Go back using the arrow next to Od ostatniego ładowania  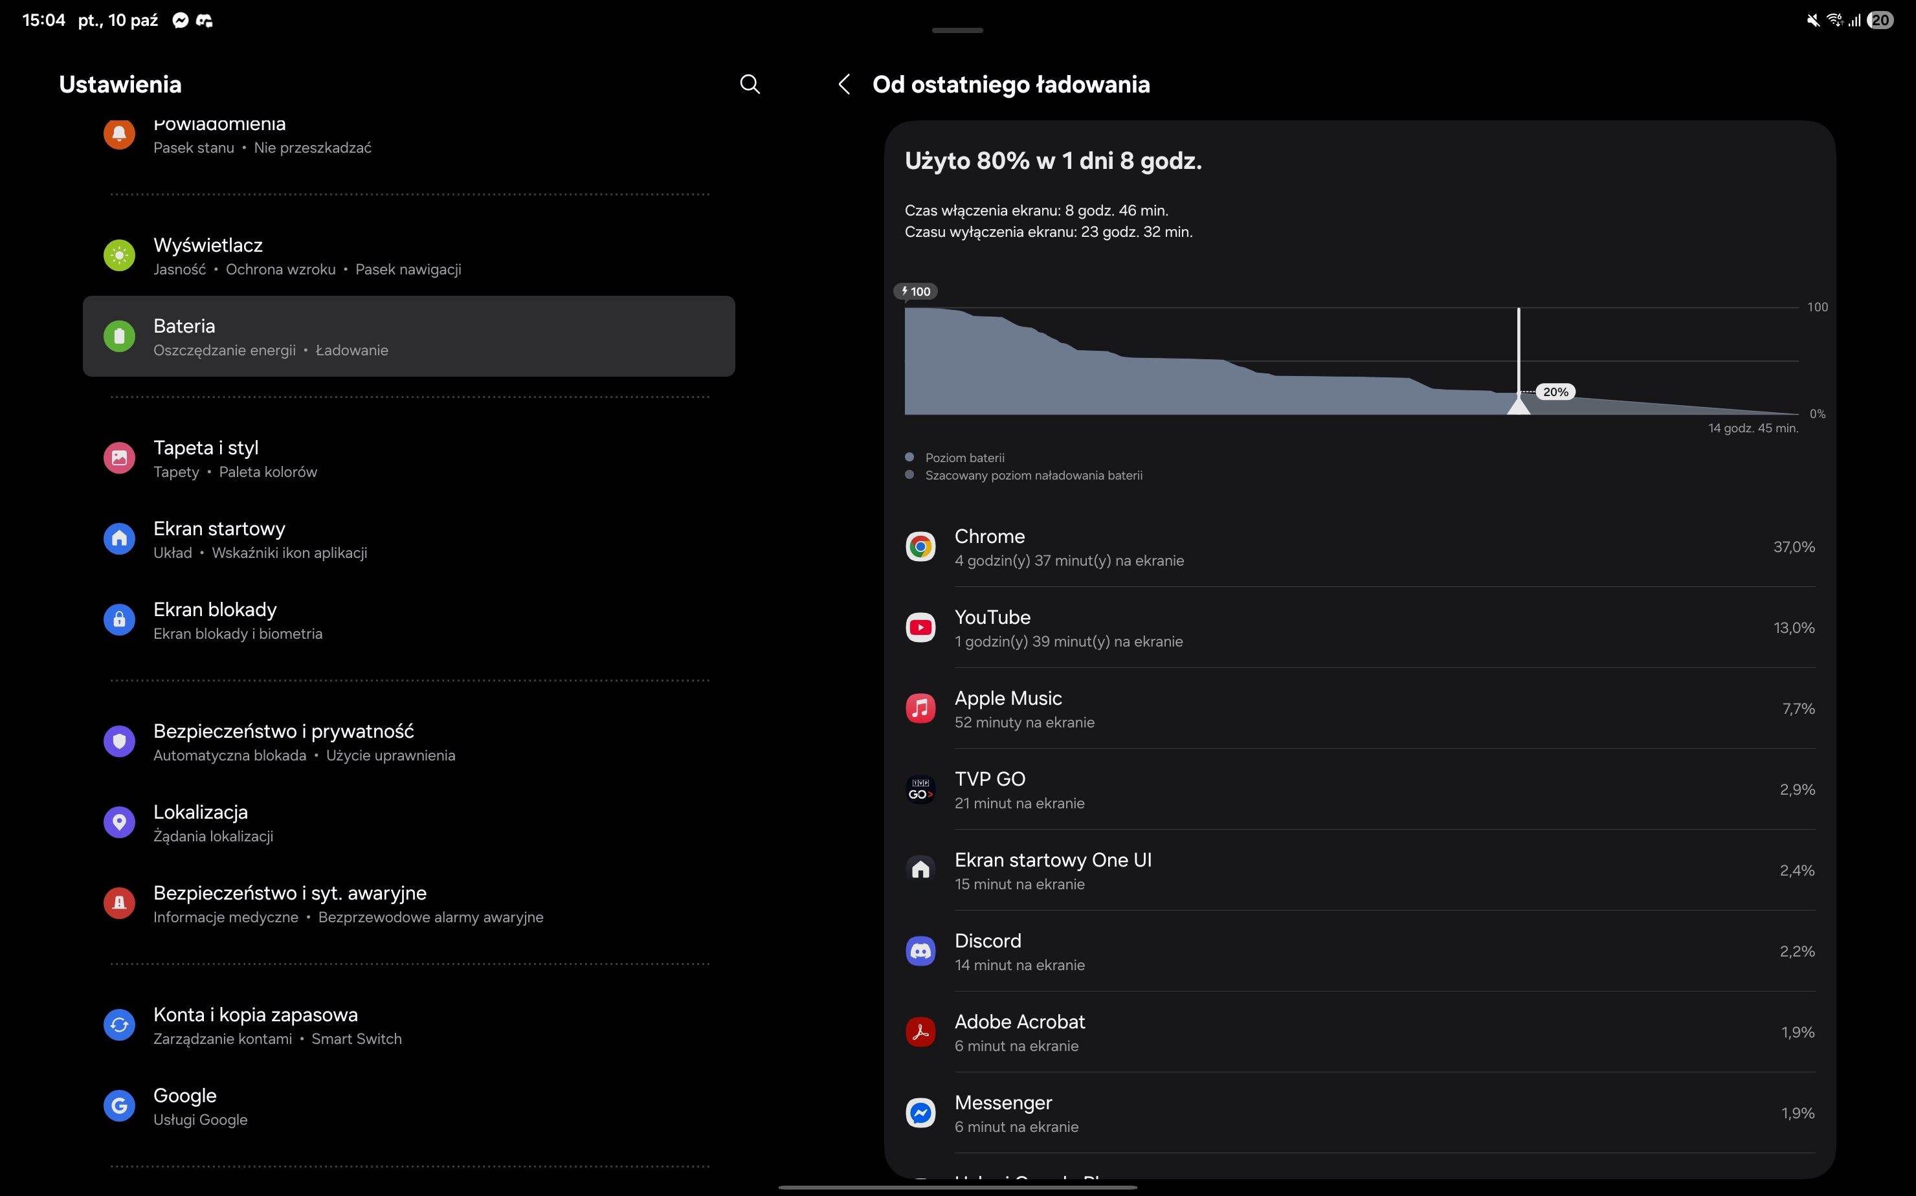pos(844,85)
